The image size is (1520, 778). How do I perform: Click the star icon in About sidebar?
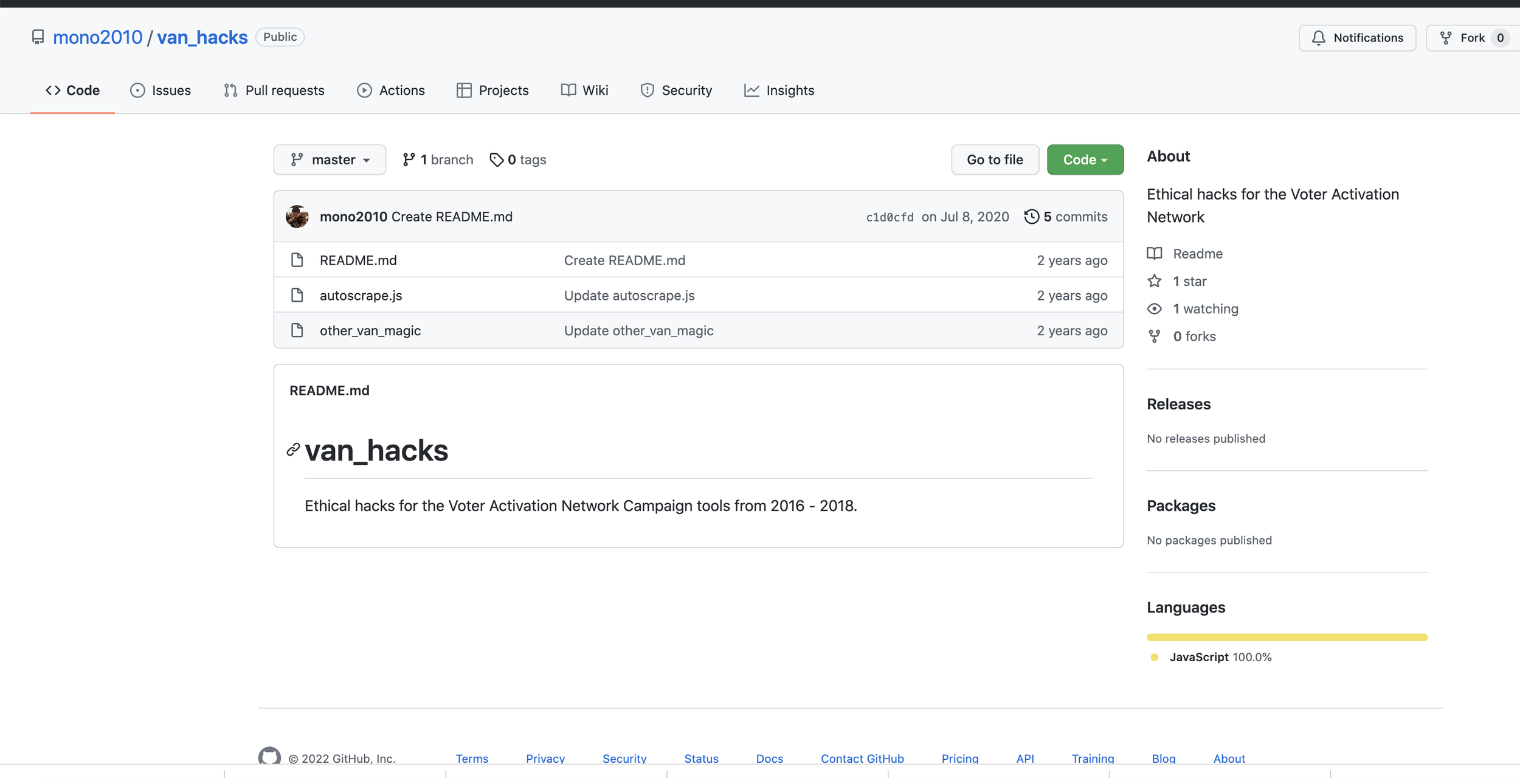tap(1154, 281)
